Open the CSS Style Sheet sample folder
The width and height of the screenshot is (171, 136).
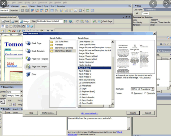click(x=62, y=42)
